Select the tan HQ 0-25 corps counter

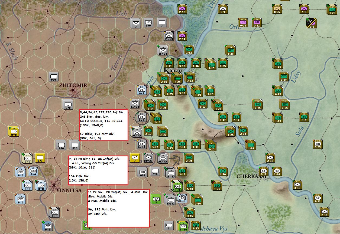tap(277, 9)
